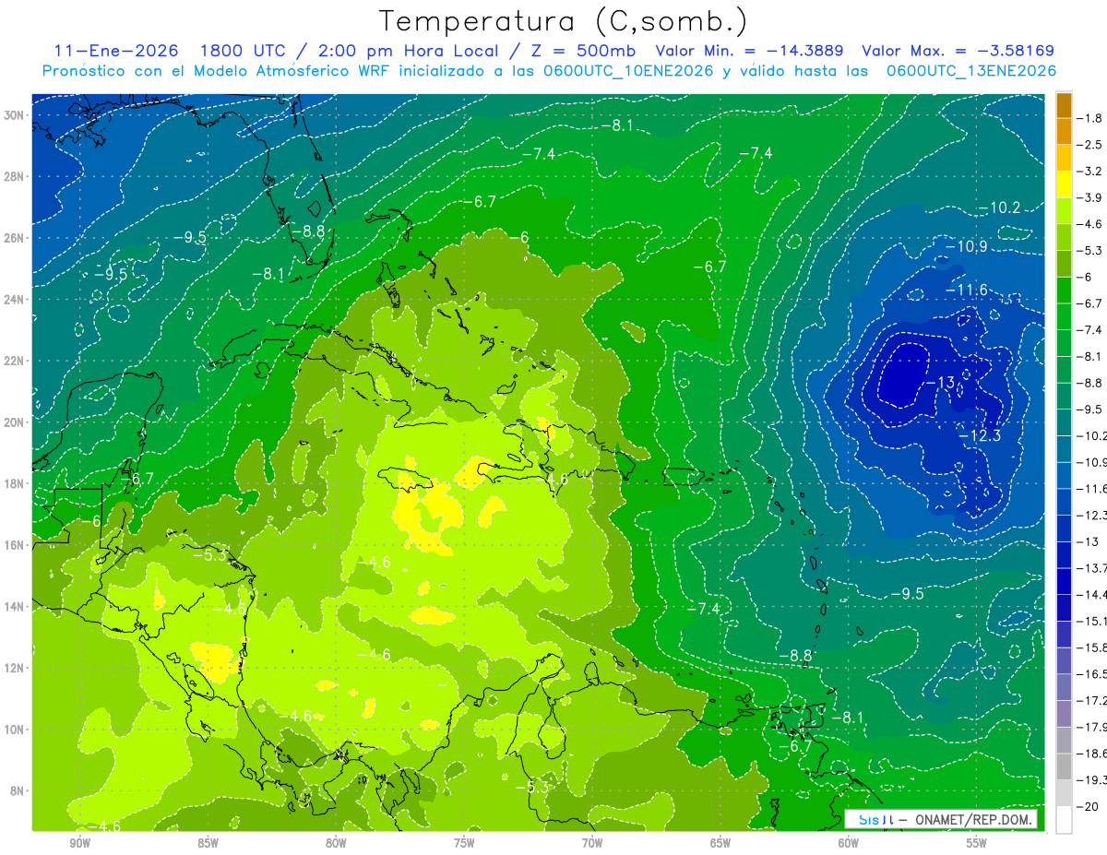The width and height of the screenshot is (1107, 855).
Task: Click the title Temperatura (C,somb.)
Action: click(x=564, y=21)
